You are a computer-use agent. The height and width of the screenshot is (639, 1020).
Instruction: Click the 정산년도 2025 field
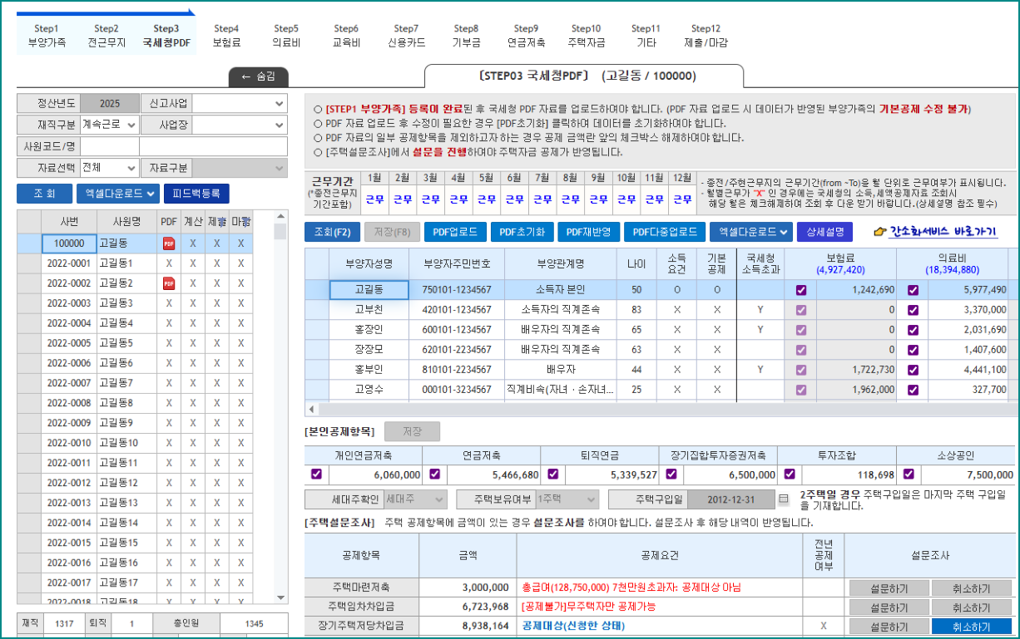[109, 104]
